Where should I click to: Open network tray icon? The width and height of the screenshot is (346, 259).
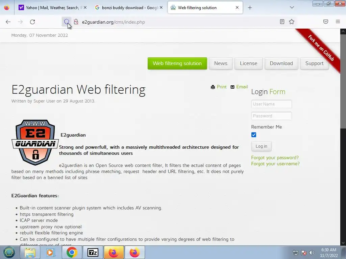click(x=295, y=253)
